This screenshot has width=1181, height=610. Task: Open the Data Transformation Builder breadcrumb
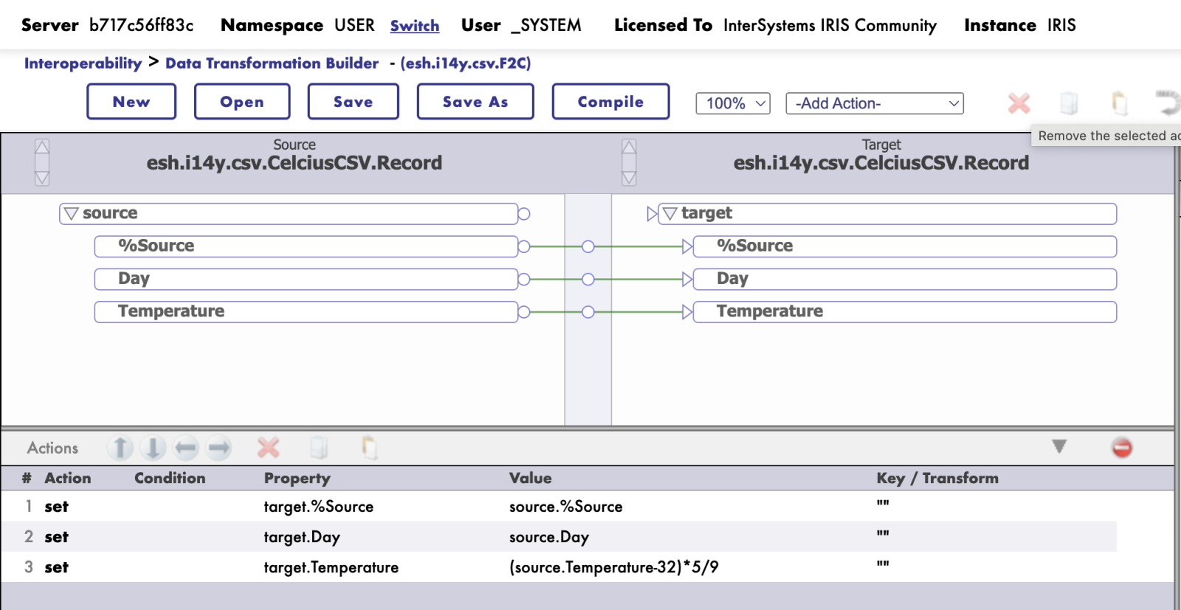click(272, 63)
